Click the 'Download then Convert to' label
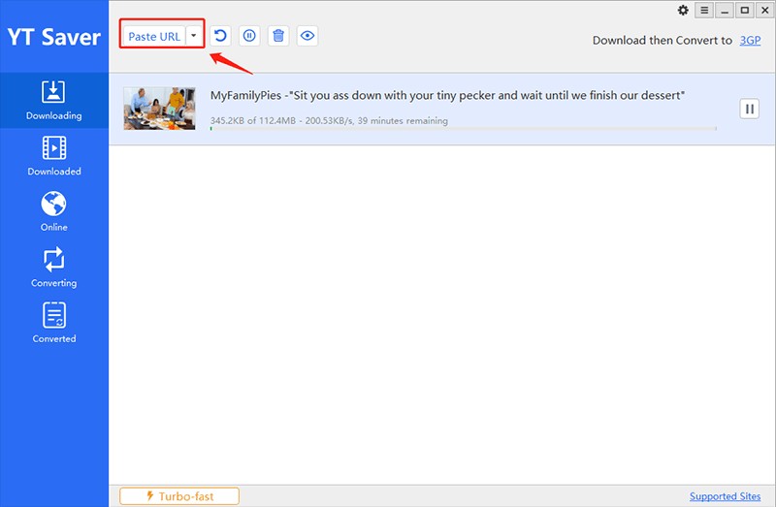Viewport: 776px width, 507px height. (663, 40)
